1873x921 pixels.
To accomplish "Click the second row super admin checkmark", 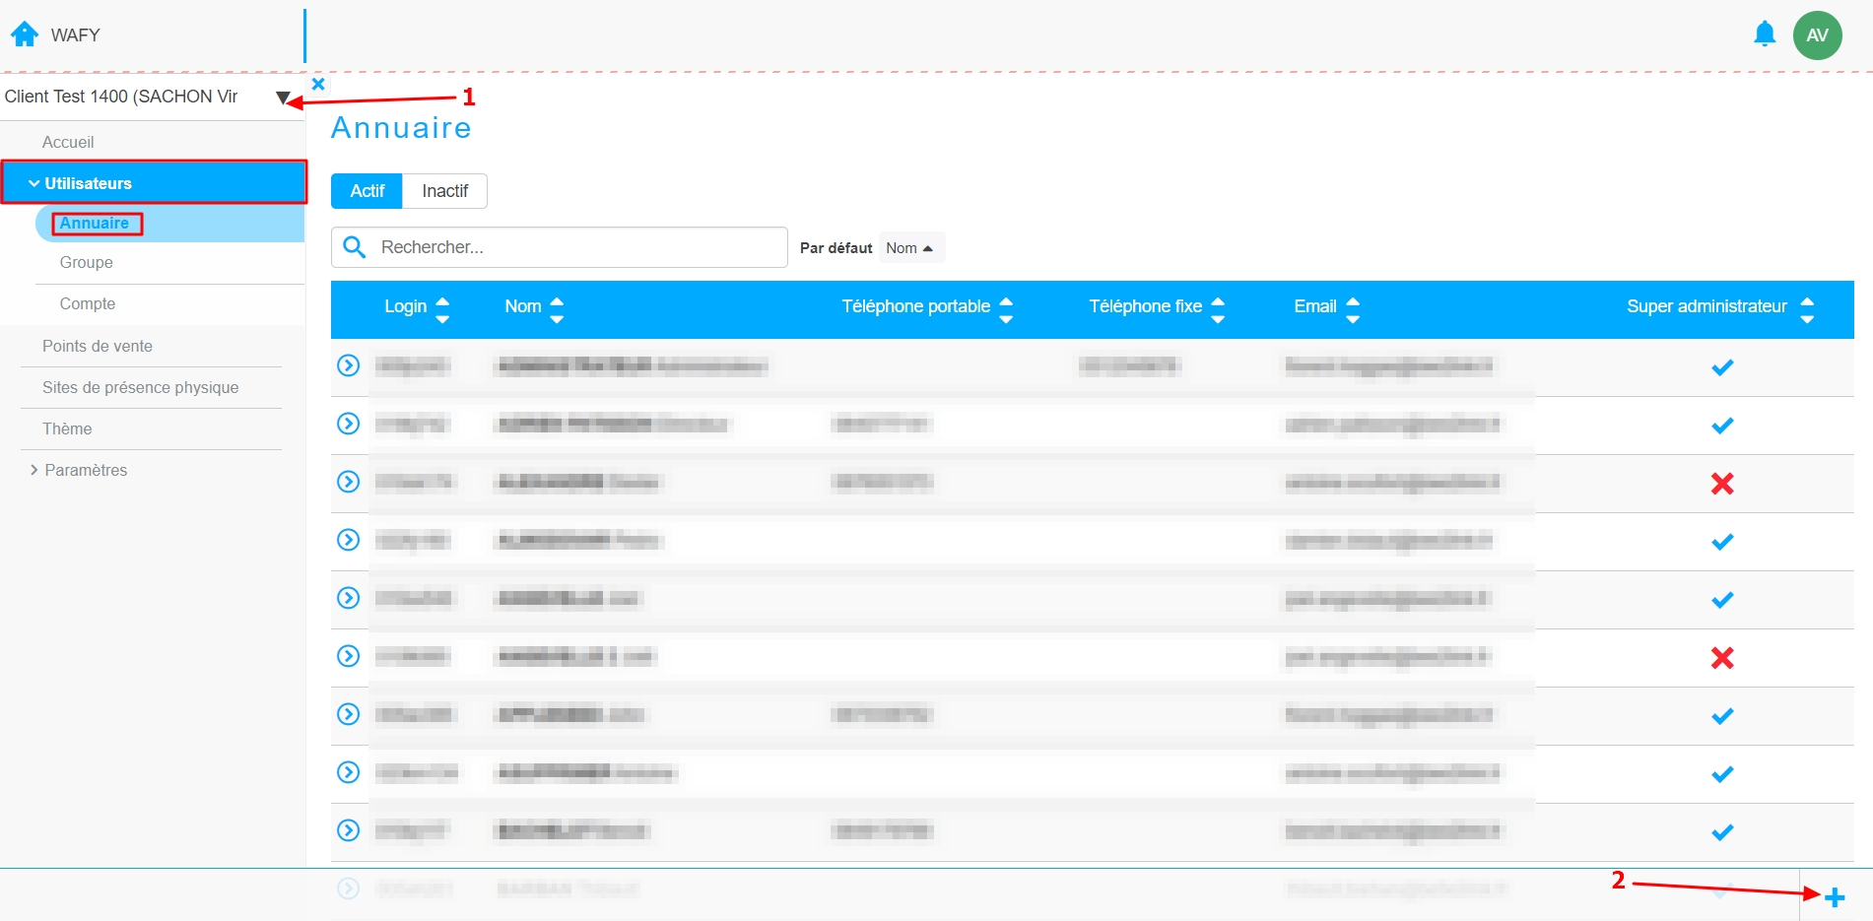I will pos(1722,426).
